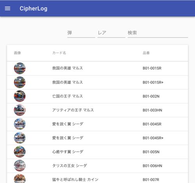195x183 pixels.
Task: Open the B01-001SR+ card avatar image
Action: pos(19,82)
